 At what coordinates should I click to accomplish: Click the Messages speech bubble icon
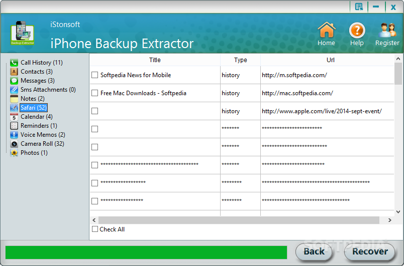click(x=14, y=81)
